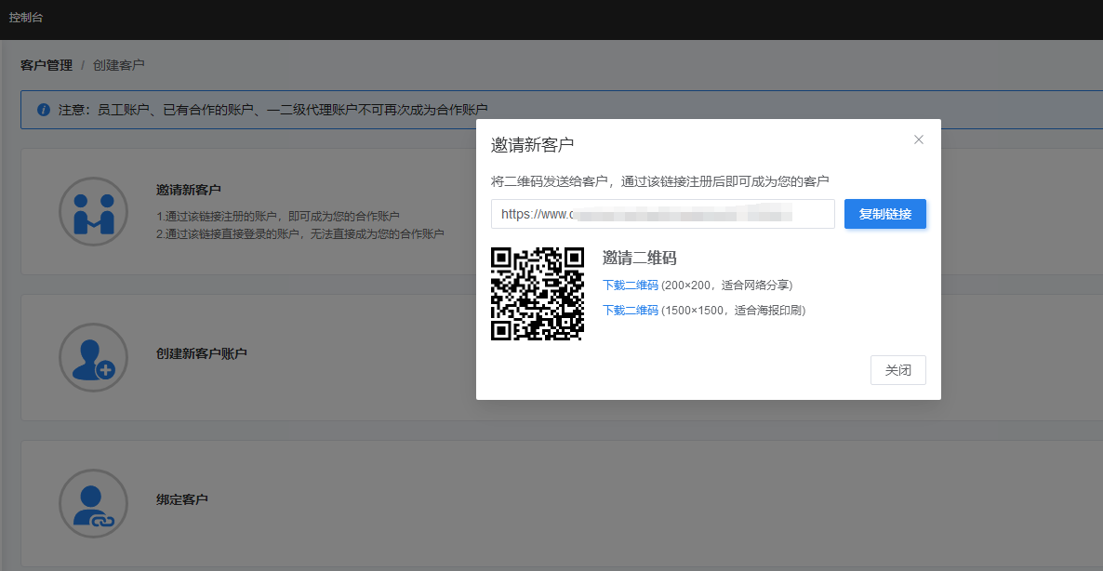Click 控制台 in the top bar
Screen dimensions: 1103x571
pyautogui.click(x=26, y=18)
